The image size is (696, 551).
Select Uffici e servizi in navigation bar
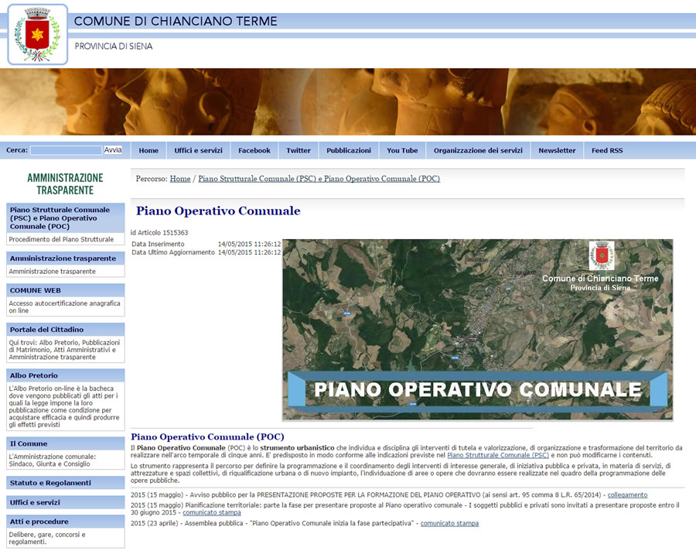tap(198, 151)
